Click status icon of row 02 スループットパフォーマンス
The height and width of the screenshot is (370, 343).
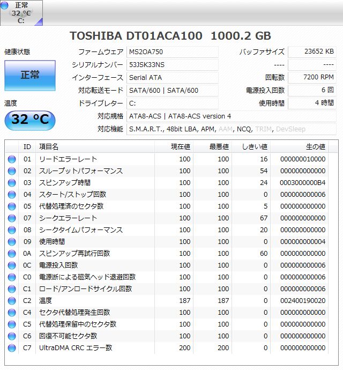pos(12,171)
